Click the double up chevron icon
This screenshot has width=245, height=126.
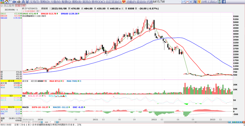pos(23,2)
